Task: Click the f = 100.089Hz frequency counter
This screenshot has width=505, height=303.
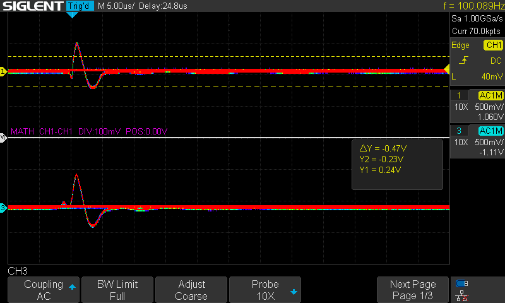Action: [x=474, y=6]
